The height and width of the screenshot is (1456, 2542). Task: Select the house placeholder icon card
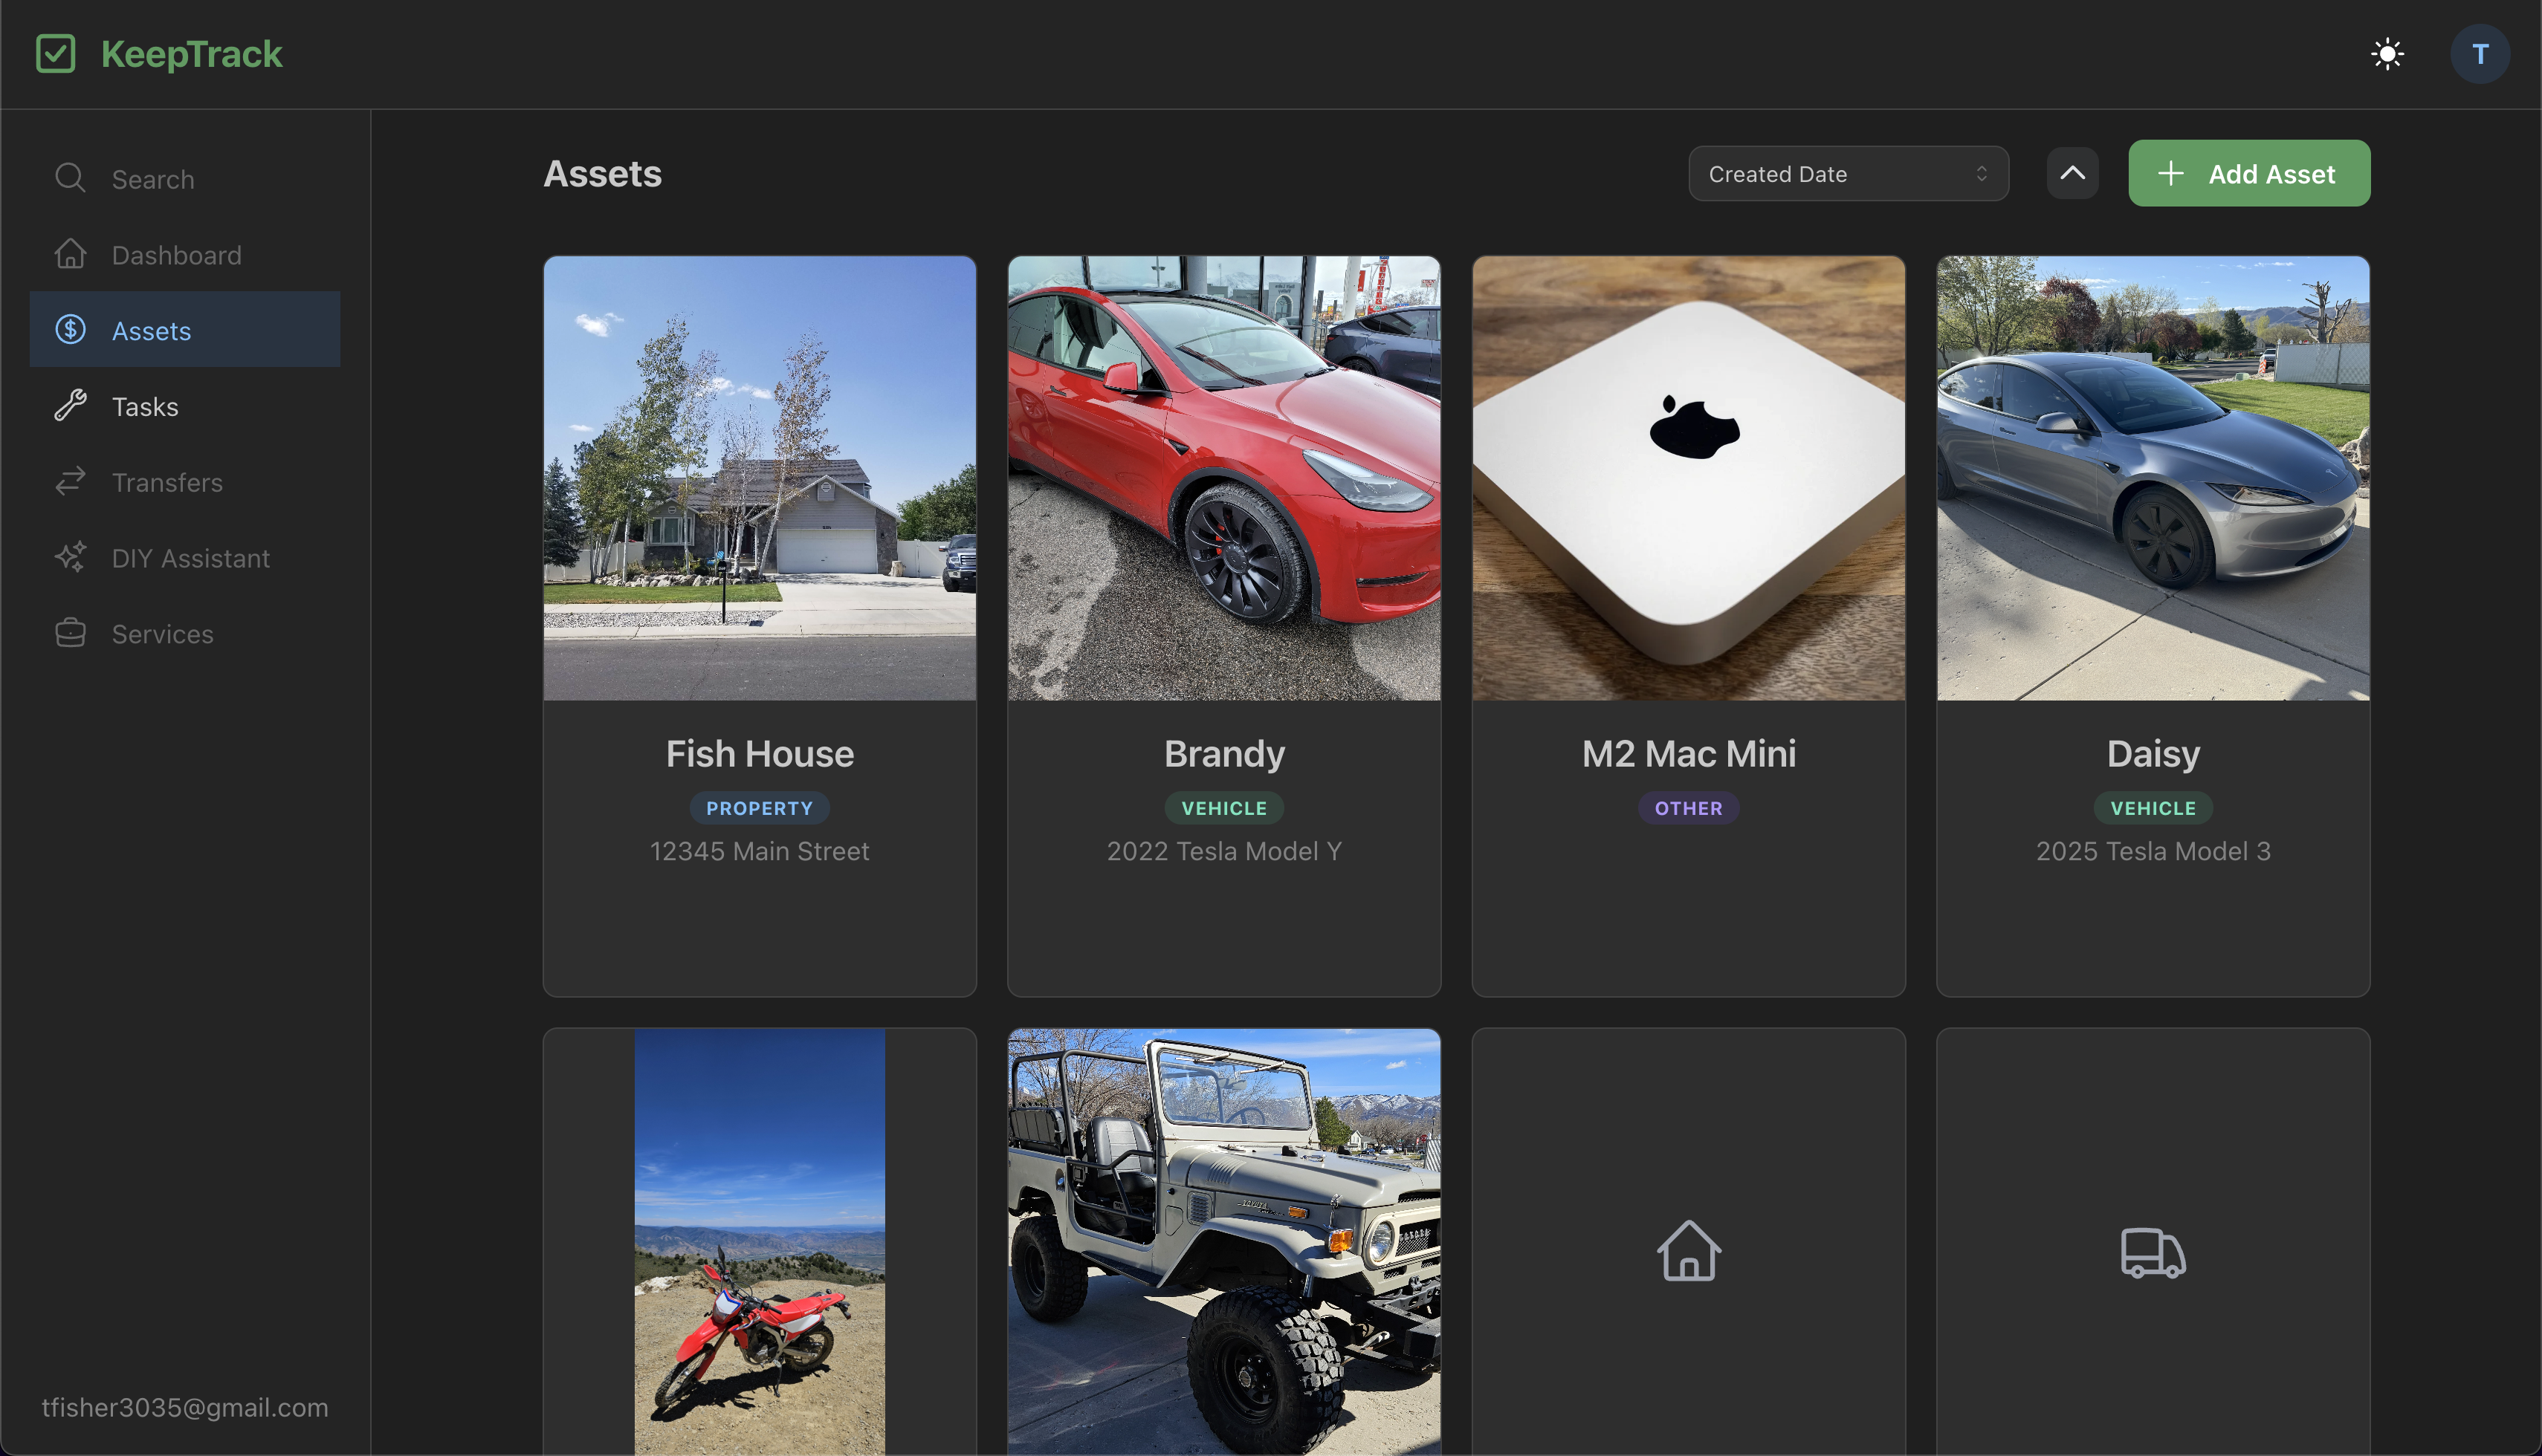coord(1688,1250)
